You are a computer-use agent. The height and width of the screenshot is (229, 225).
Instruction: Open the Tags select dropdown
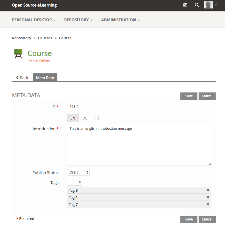[x=75, y=182]
